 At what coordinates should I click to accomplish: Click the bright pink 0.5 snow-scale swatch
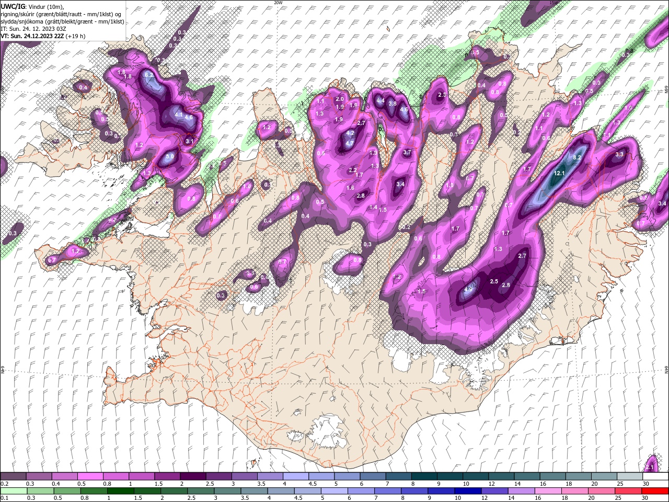click(90, 476)
